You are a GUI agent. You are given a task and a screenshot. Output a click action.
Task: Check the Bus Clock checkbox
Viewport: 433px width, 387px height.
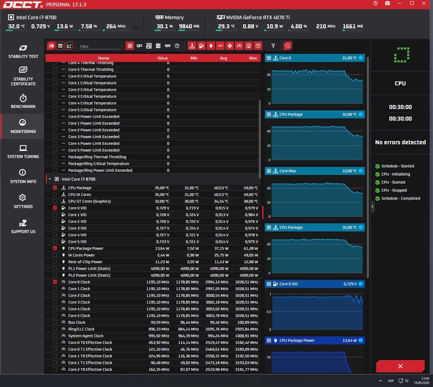pyautogui.click(x=55, y=322)
